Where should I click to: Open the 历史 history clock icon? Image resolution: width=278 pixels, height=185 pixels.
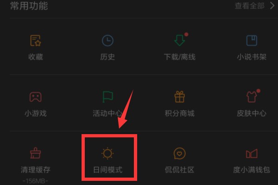pyautogui.click(x=107, y=41)
